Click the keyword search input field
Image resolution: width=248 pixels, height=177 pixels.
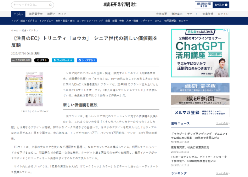[x=30, y=5]
